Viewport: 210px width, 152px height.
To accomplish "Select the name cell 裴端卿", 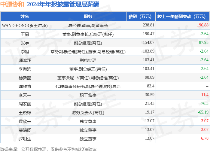I will (x=25, y=130).
